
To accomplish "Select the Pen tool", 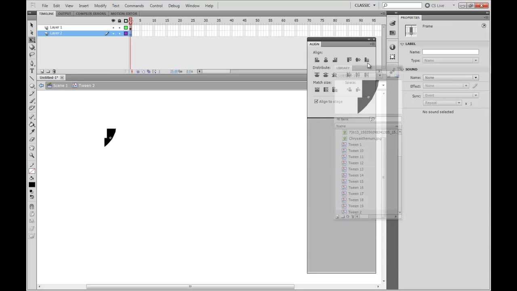I will 32,63.
